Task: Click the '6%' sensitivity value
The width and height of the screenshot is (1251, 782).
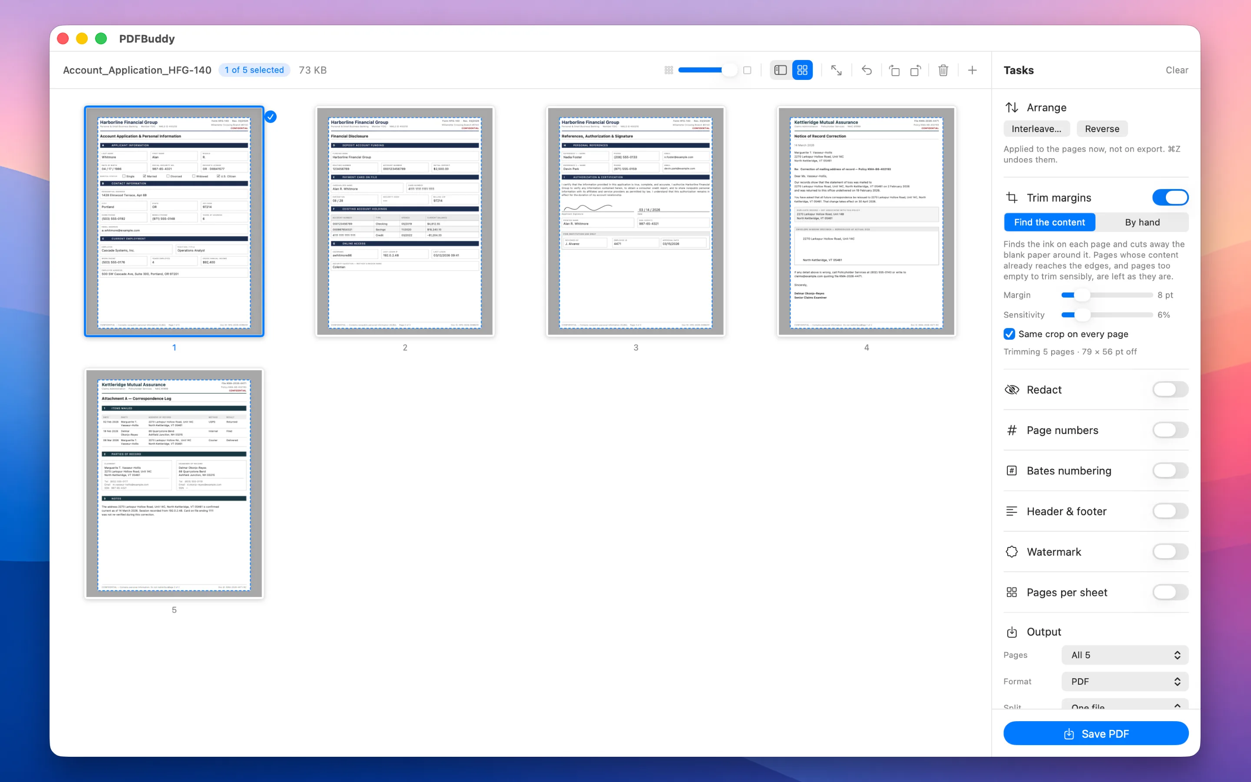Action: (1164, 315)
